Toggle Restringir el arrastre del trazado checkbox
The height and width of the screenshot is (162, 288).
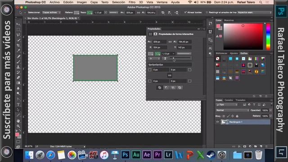207,13
